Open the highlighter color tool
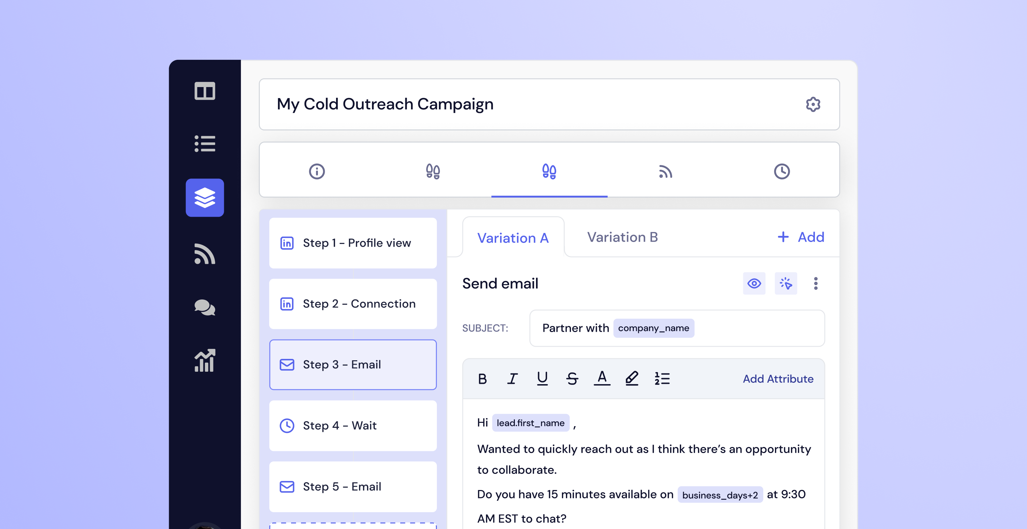Image resolution: width=1027 pixels, height=529 pixels. 632,378
